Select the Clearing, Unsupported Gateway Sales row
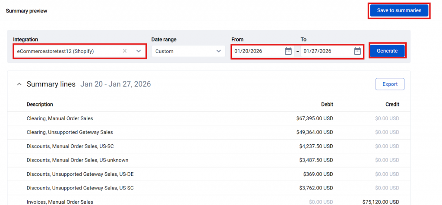The height and width of the screenshot is (205, 442). click(69, 132)
